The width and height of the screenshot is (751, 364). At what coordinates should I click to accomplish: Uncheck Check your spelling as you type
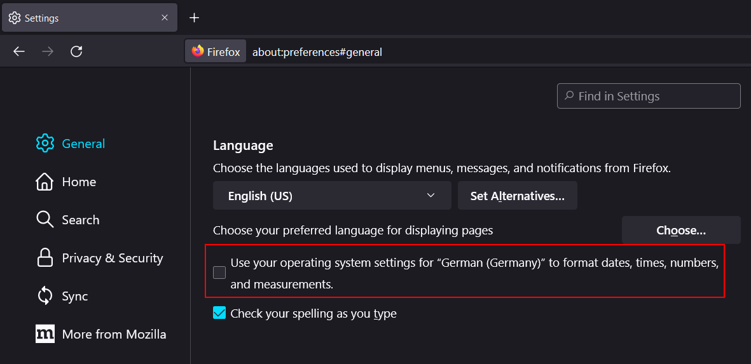pyautogui.click(x=219, y=313)
